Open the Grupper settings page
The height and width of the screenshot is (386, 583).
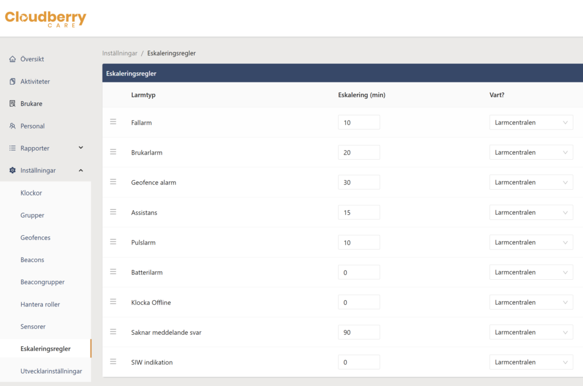[x=32, y=215]
